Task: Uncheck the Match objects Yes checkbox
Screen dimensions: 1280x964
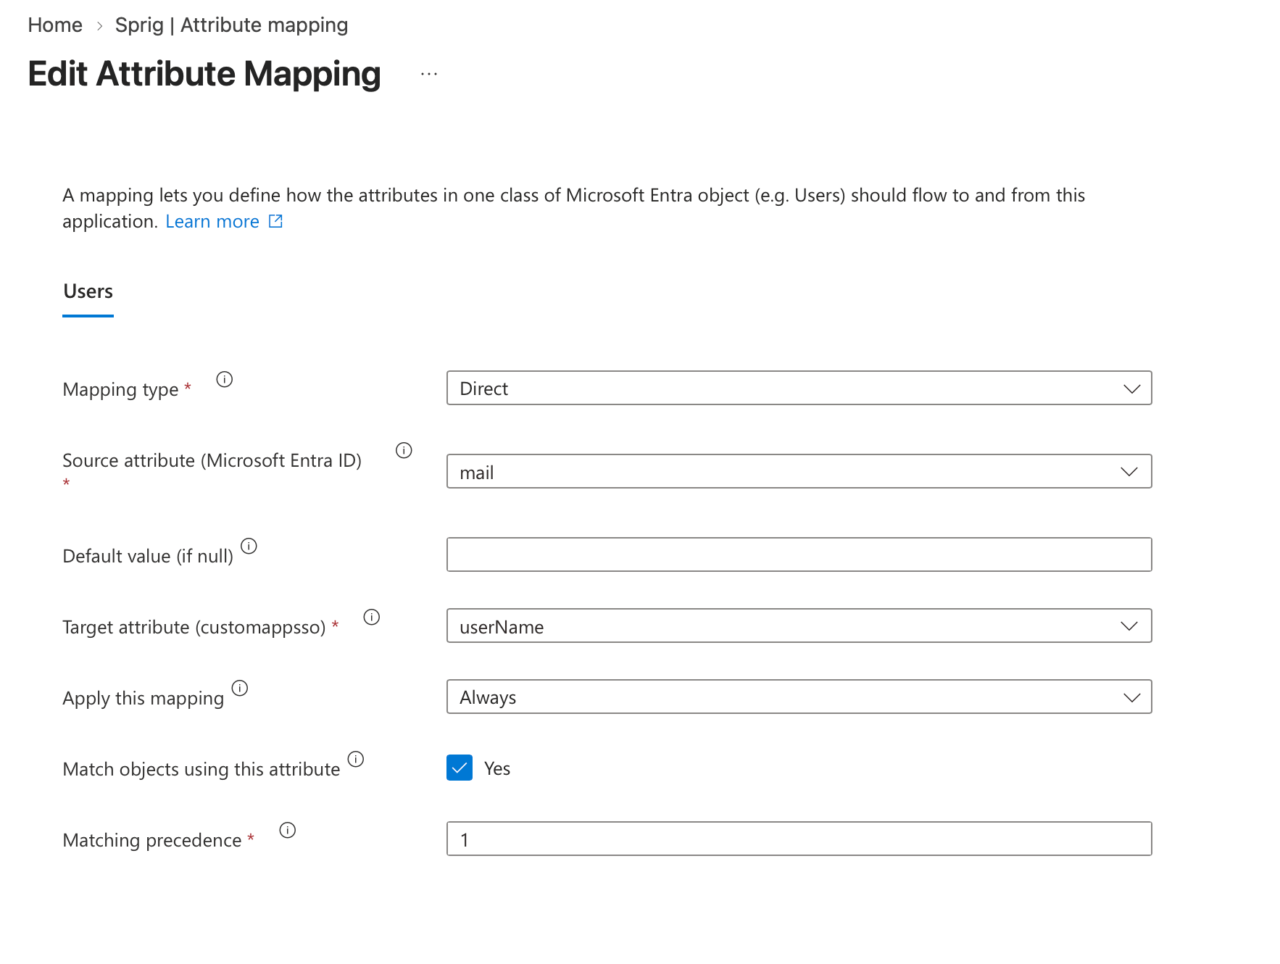Action: 460,768
